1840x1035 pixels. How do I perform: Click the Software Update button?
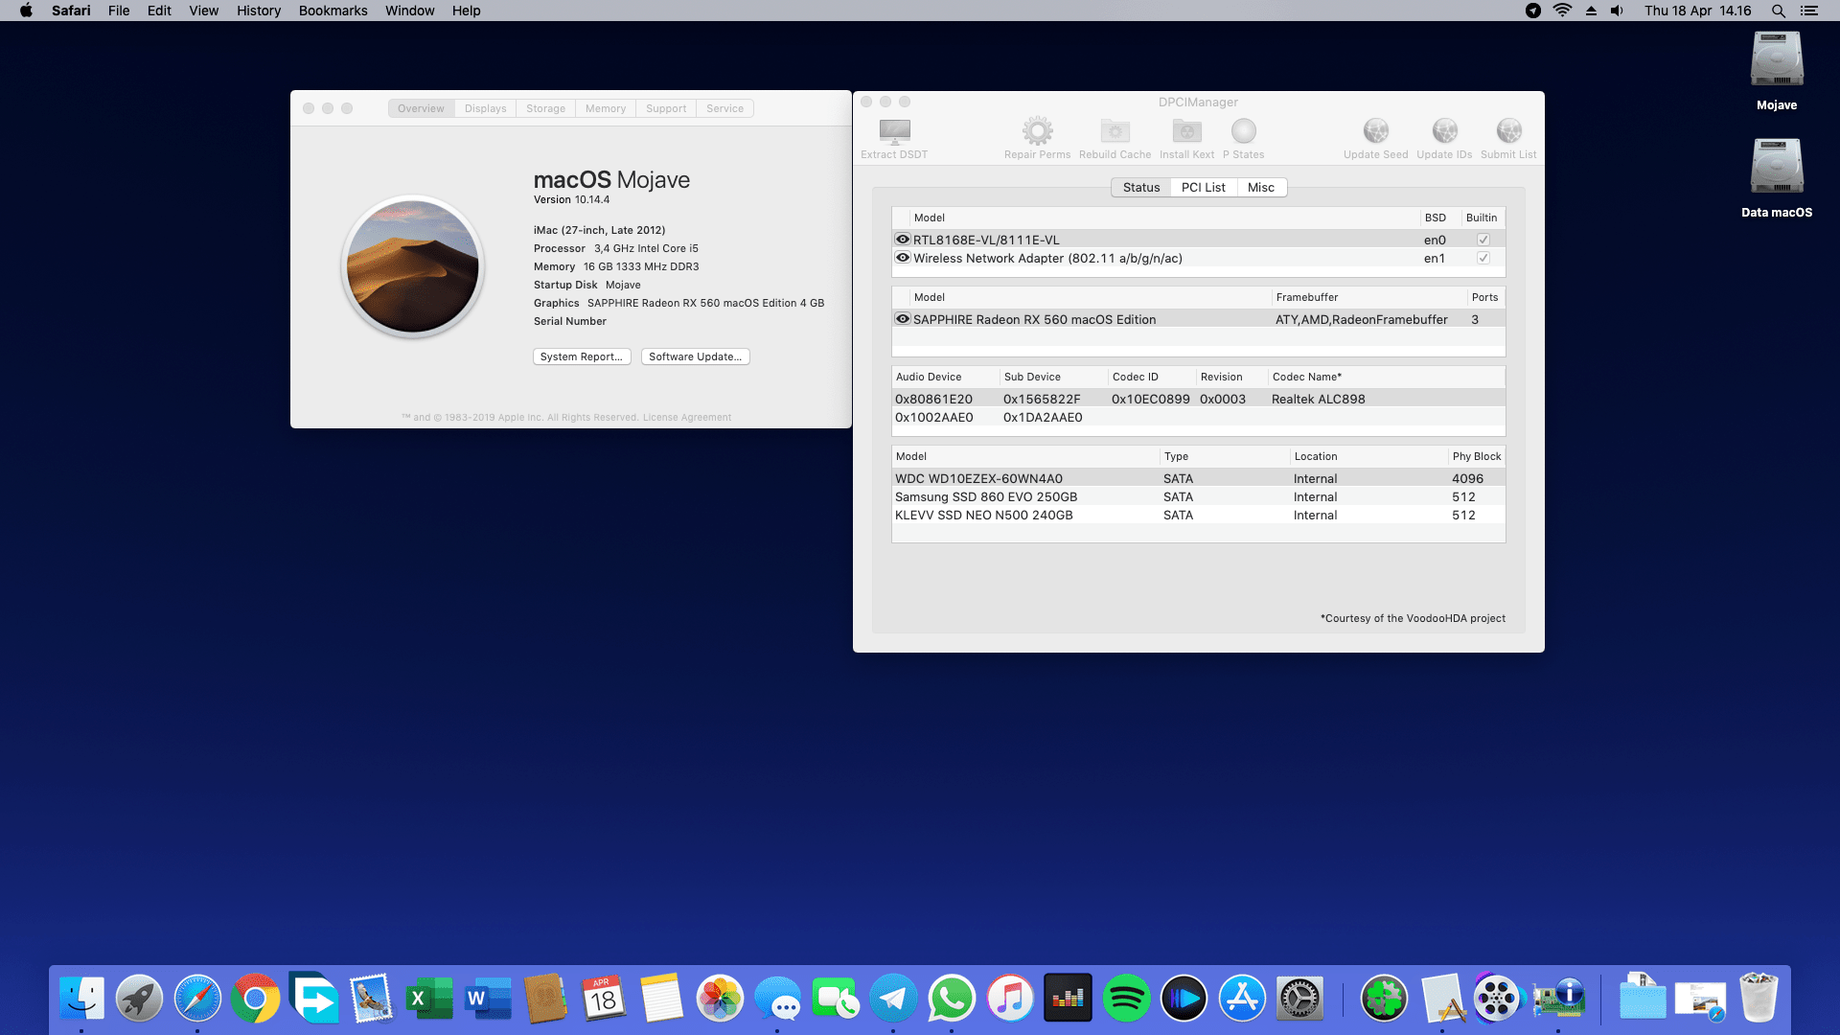click(x=695, y=356)
